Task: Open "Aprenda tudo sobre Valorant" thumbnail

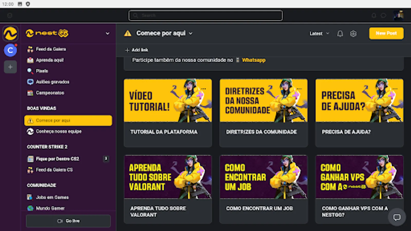Action: [x=168, y=177]
